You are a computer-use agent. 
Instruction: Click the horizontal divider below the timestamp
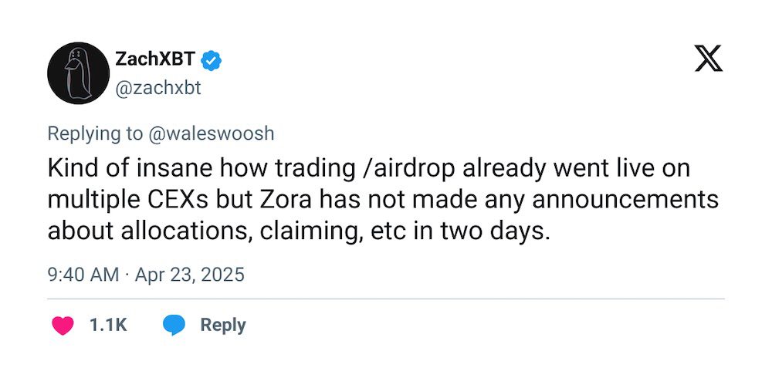pos(386,299)
